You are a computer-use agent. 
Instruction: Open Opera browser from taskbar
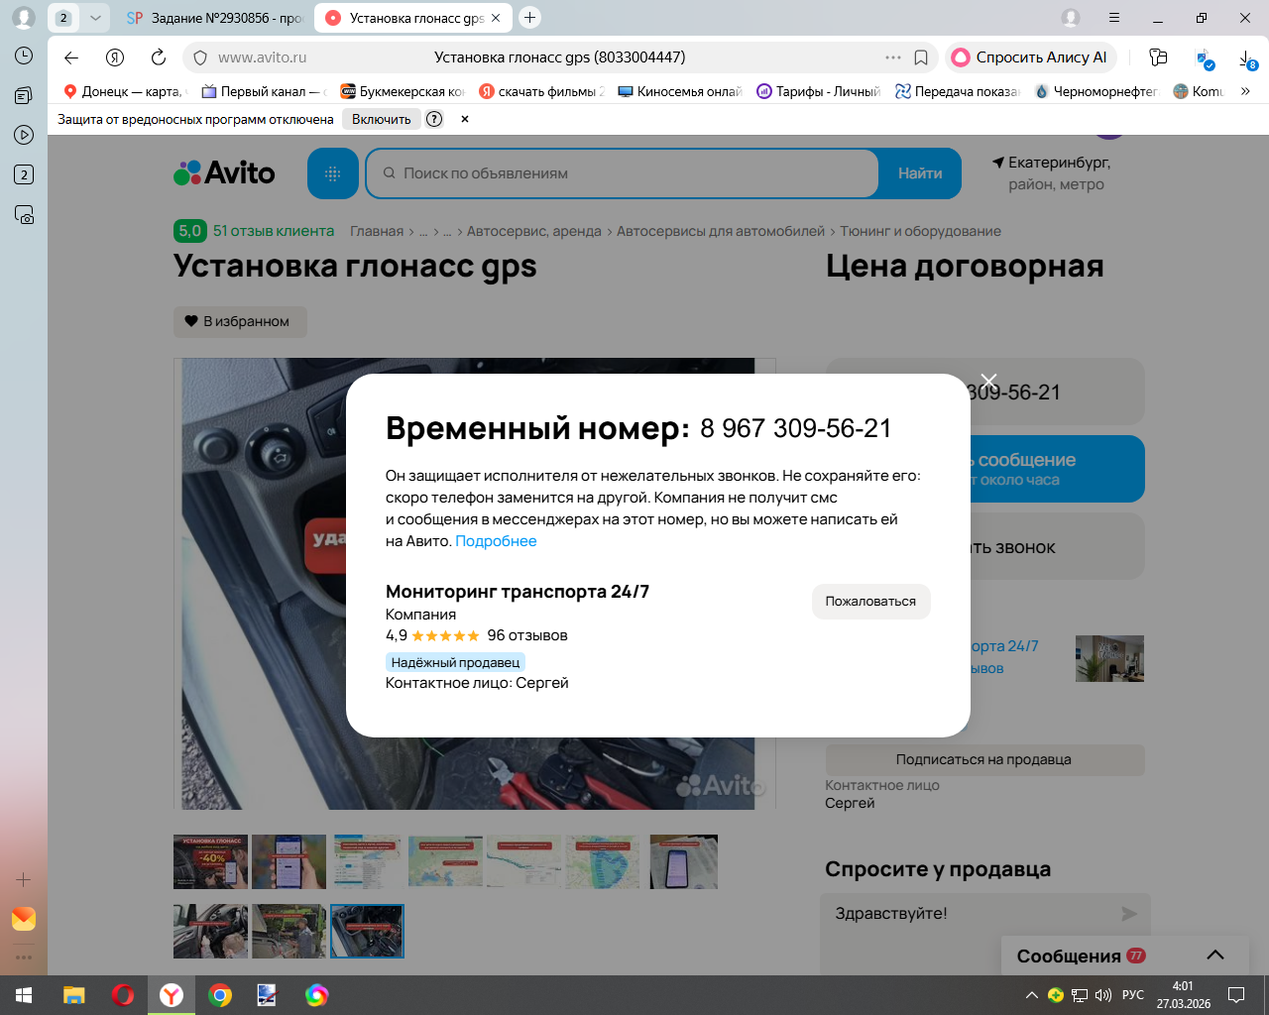point(123,995)
